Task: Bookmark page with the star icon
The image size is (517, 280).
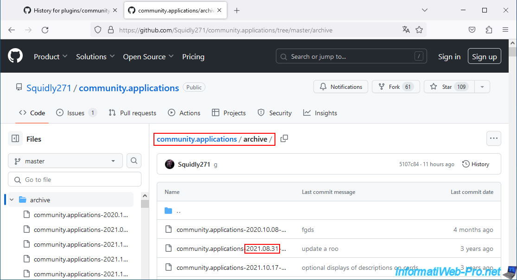Action: 419,30
